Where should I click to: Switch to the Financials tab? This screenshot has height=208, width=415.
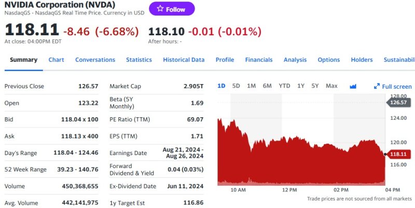pyautogui.click(x=258, y=60)
